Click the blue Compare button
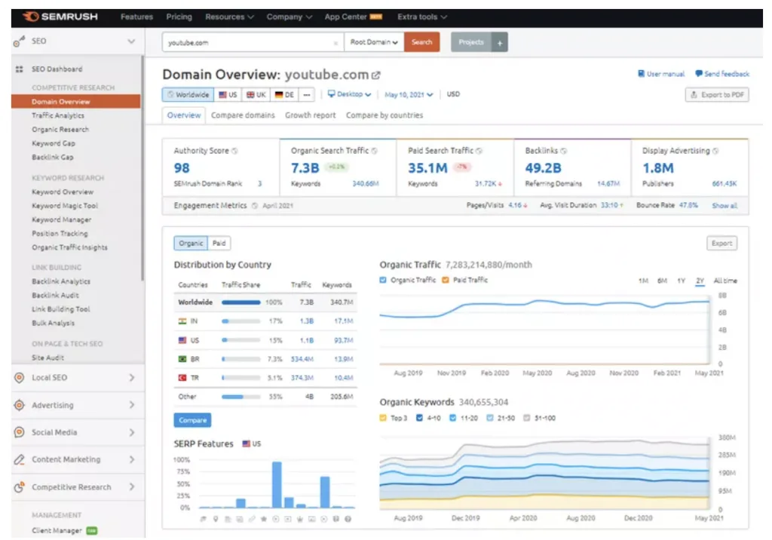The height and width of the screenshot is (540, 772). coord(192,420)
